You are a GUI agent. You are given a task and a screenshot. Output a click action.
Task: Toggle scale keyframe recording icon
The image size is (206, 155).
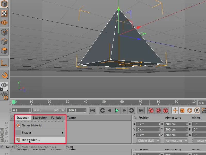coord(182,110)
